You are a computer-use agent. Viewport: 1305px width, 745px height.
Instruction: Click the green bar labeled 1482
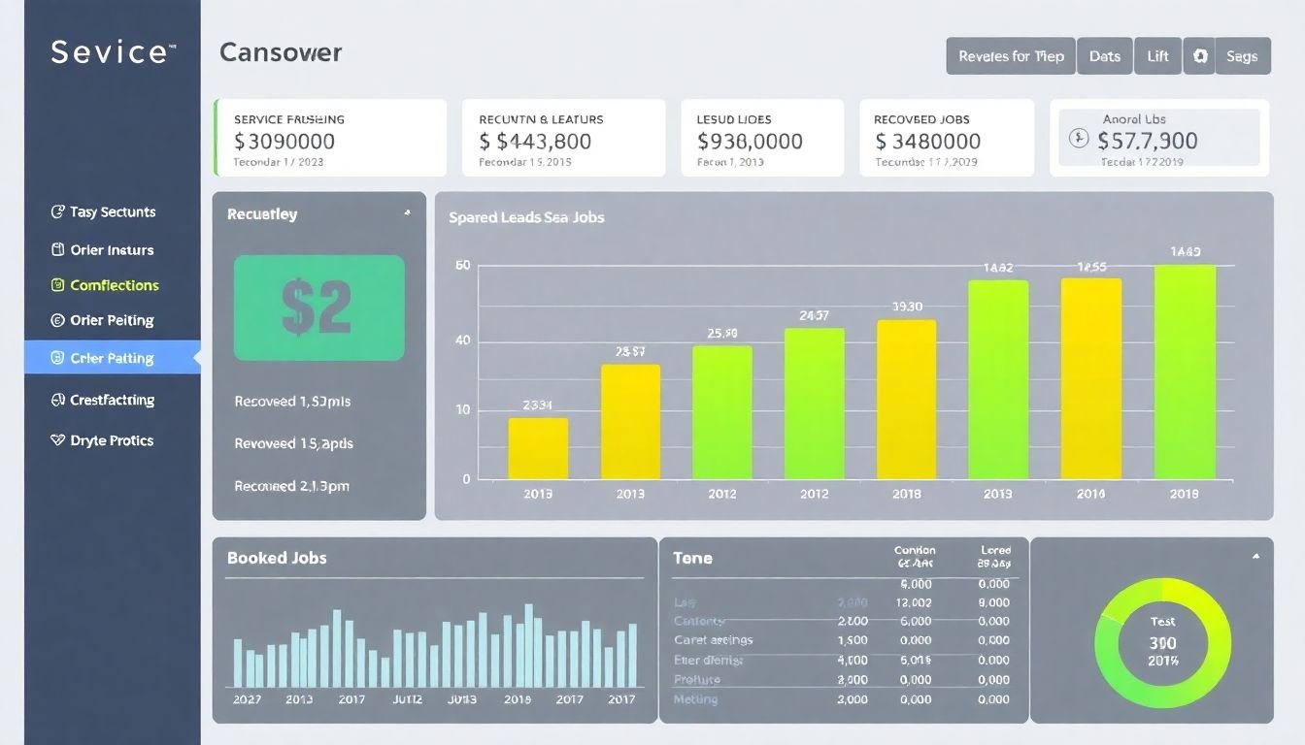[998, 380]
